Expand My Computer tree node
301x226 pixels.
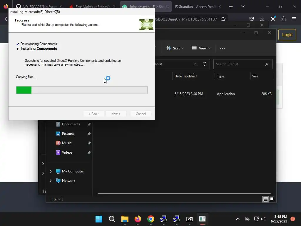tap(51, 171)
